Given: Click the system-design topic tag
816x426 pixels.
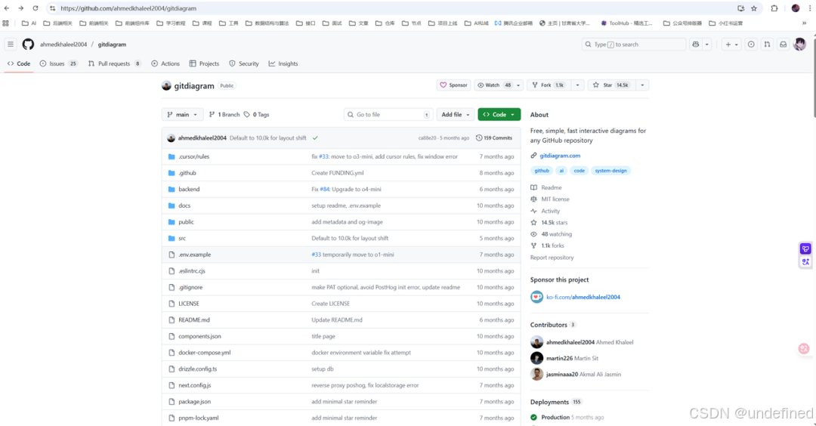Looking at the screenshot, I should [610, 171].
